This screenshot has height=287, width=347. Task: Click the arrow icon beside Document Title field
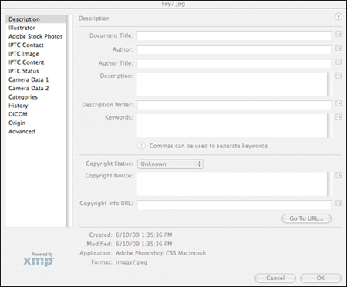tap(339, 34)
